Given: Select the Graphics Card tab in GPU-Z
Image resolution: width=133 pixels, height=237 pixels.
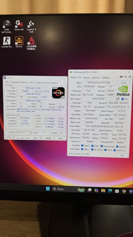Looking at the screenshot, I should point(75,77).
